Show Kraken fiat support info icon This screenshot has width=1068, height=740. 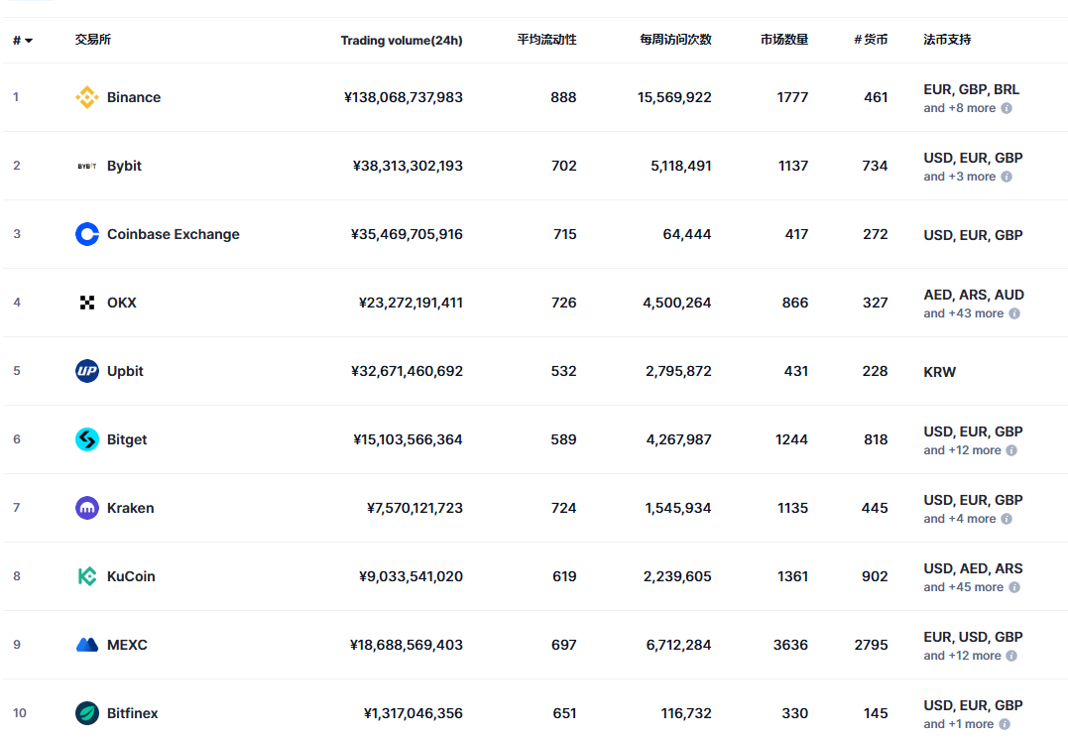click(x=1006, y=519)
